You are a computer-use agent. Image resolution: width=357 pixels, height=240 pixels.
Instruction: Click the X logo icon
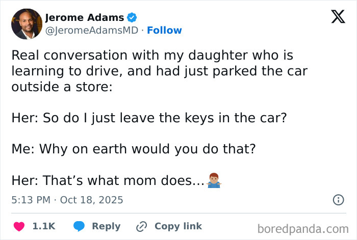tap(335, 17)
